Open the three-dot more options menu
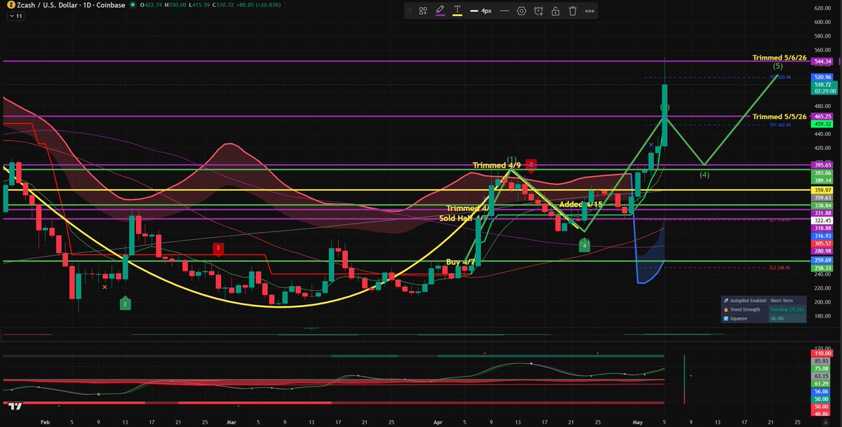Viewport: 842px width, 427px height. (x=589, y=11)
